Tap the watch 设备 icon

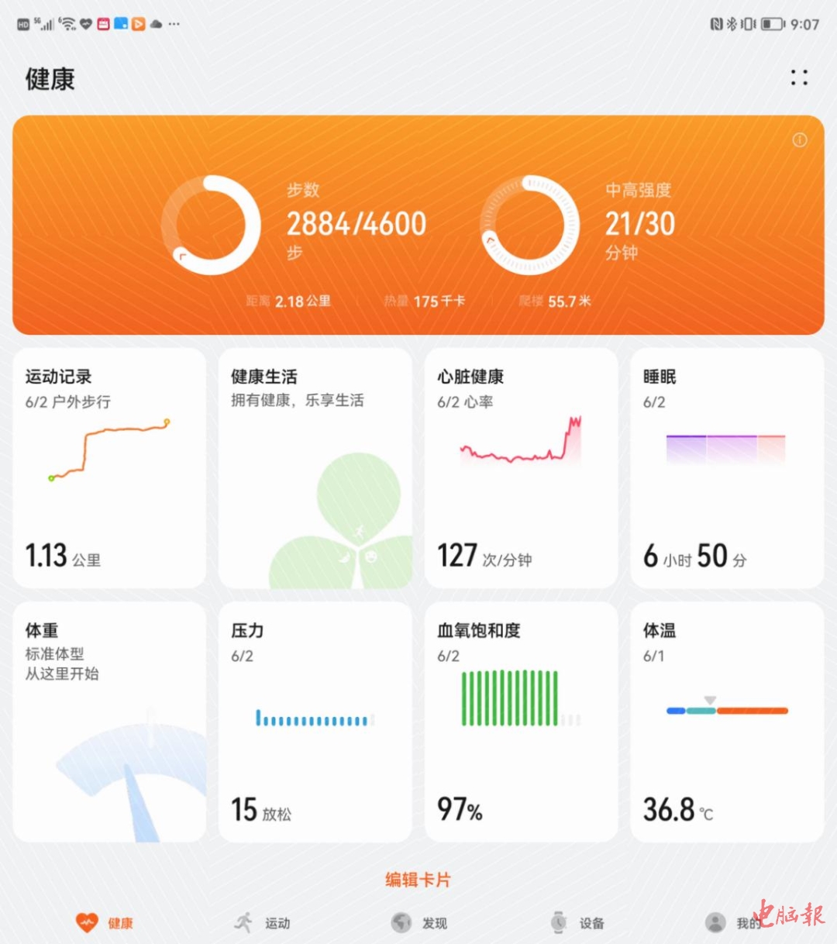tap(559, 922)
